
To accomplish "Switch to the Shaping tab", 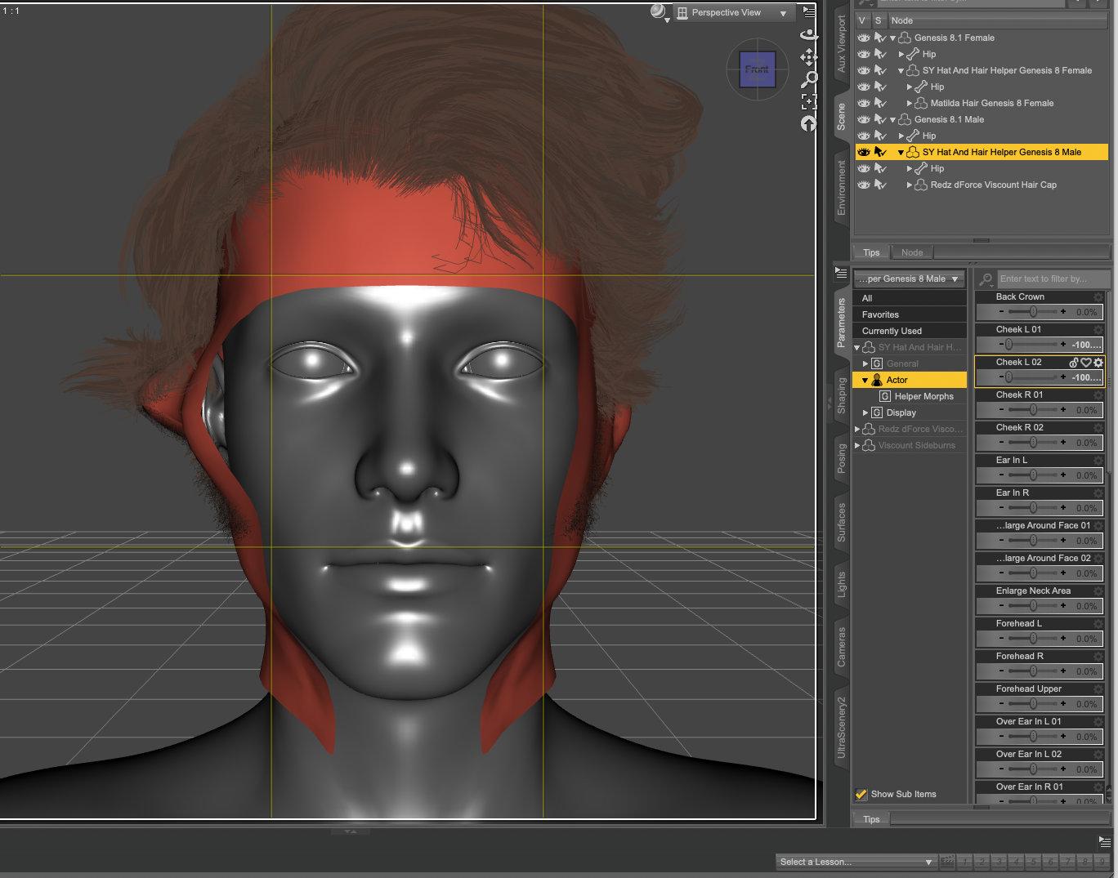I will [841, 395].
